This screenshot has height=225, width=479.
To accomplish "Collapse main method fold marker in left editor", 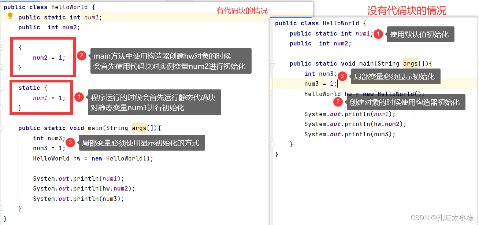I will tap(1, 128).
